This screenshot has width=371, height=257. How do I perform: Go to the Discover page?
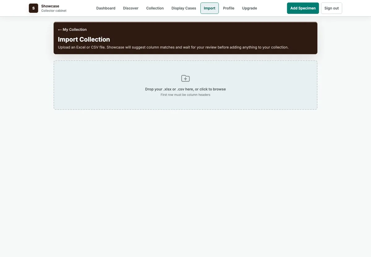click(131, 8)
